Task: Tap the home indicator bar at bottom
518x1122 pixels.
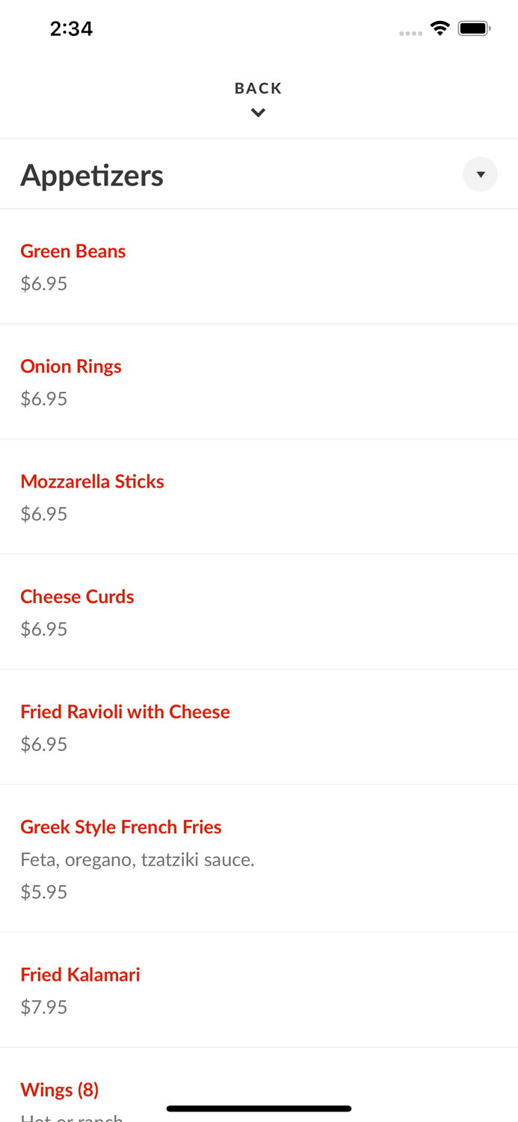Action: [x=258, y=1108]
